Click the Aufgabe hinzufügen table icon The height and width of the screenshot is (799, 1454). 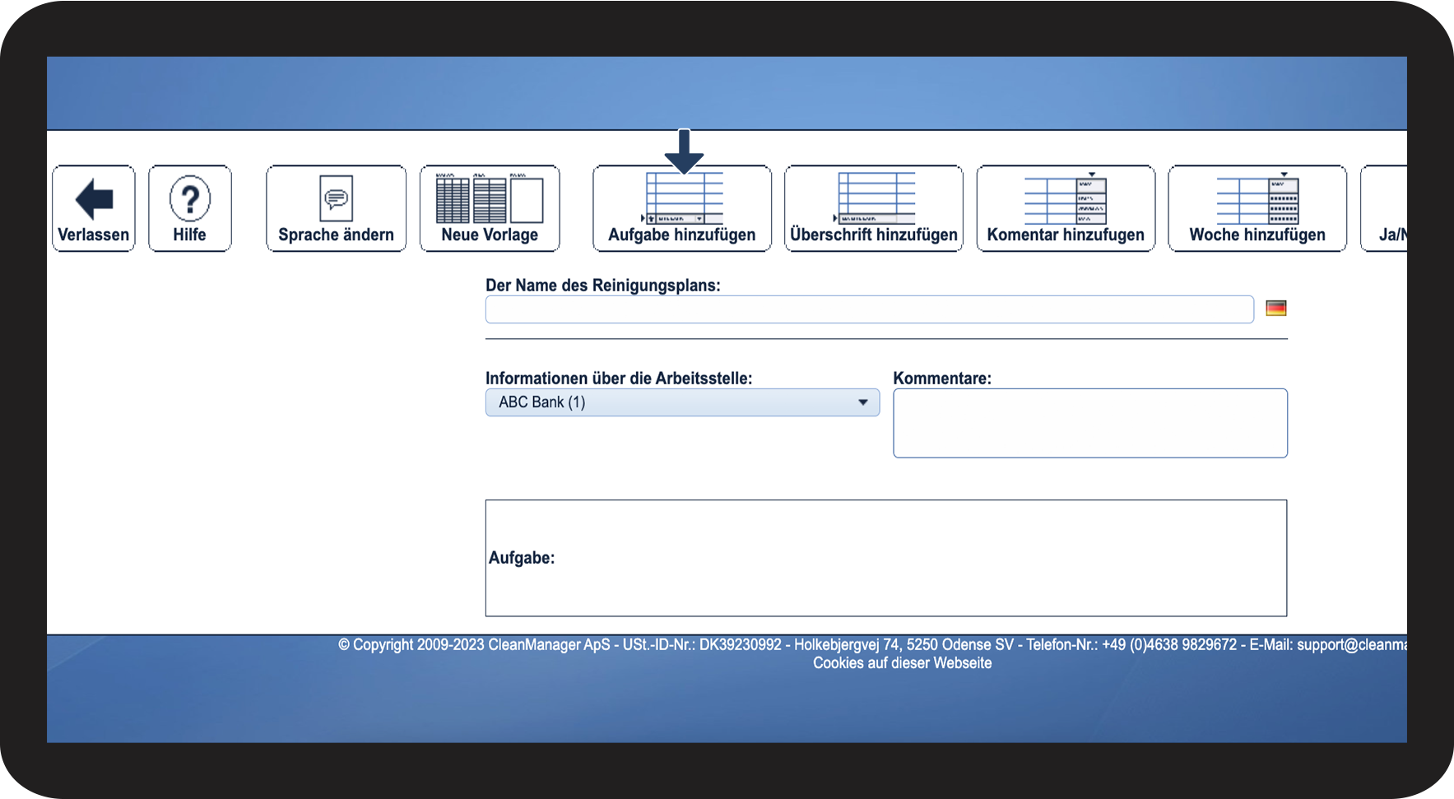click(682, 200)
